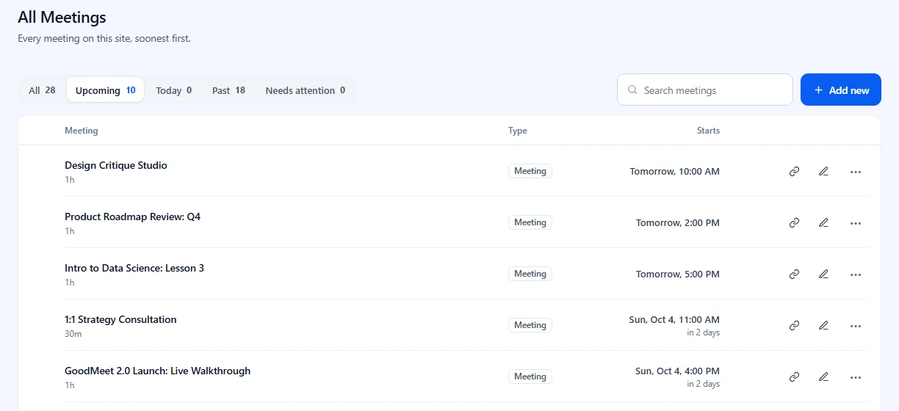Show the All meetings tab

click(x=42, y=90)
